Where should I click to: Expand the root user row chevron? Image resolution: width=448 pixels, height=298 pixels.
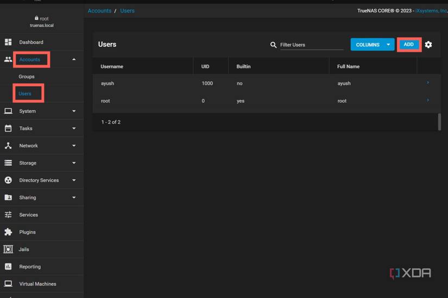(x=428, y=100)
